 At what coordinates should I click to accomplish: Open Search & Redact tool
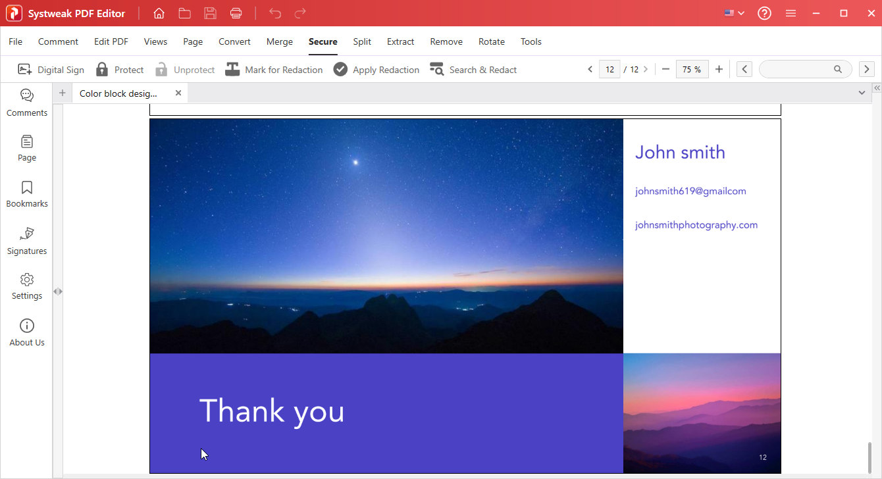(473, 70)
